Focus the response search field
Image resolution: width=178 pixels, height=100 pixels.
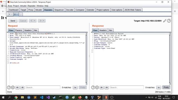point(127,87)
